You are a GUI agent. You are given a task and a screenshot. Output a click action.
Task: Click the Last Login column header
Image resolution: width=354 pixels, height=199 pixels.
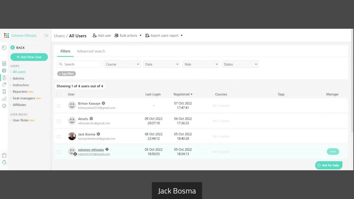pos(153,94)
